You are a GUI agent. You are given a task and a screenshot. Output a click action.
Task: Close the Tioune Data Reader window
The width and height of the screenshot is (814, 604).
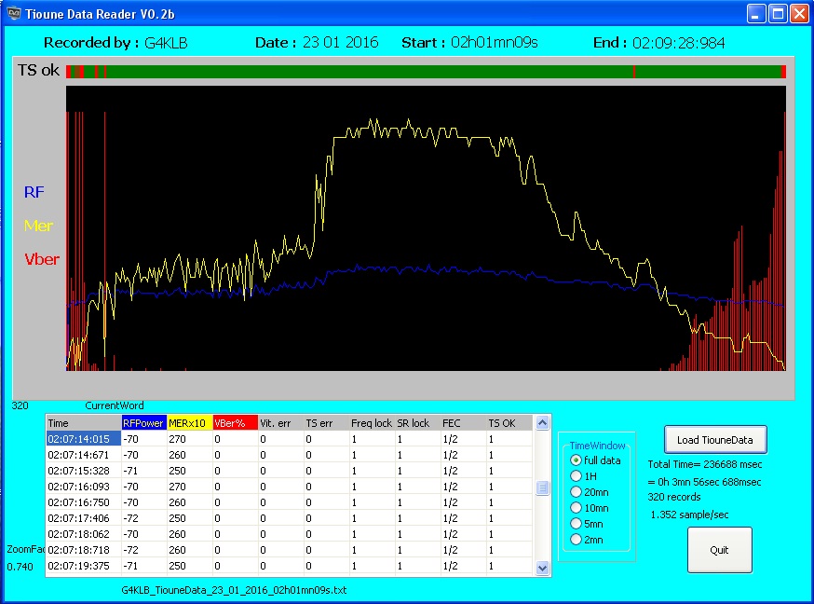click(800, 13)
